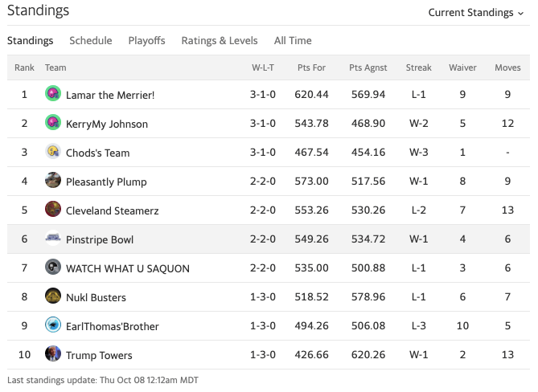The image size is (538, 392).
Task: Click EarlThomas'Brother team avatar icon
Action: (x=53, y=325)
